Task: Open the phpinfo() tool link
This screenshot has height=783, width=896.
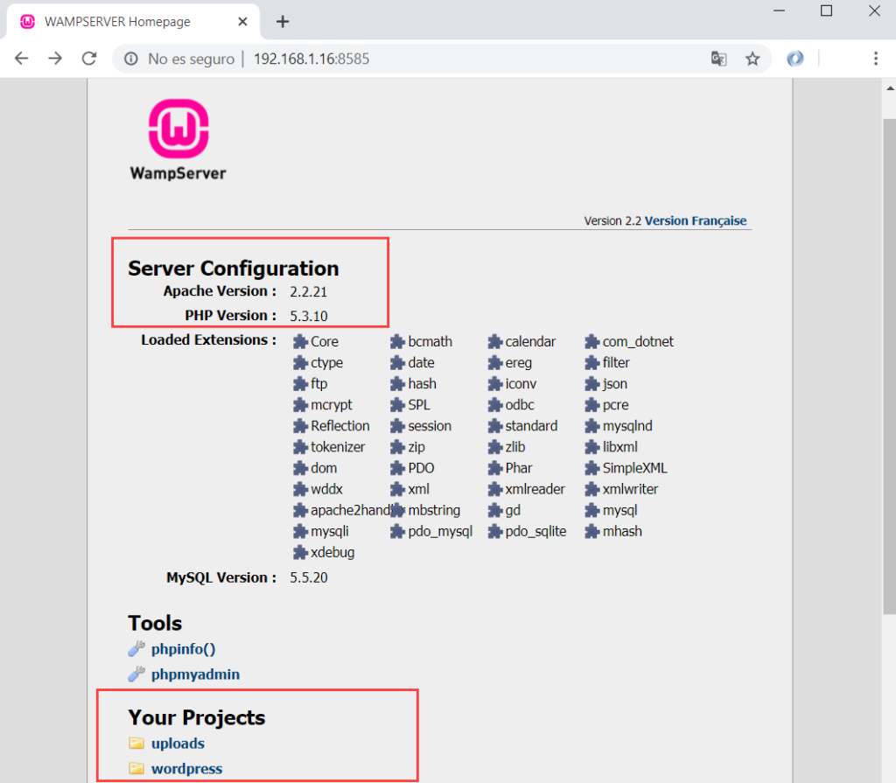Action: click(x=184, y=649)
